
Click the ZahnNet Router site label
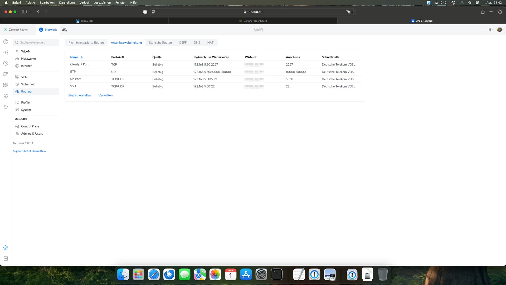[18, 30]
